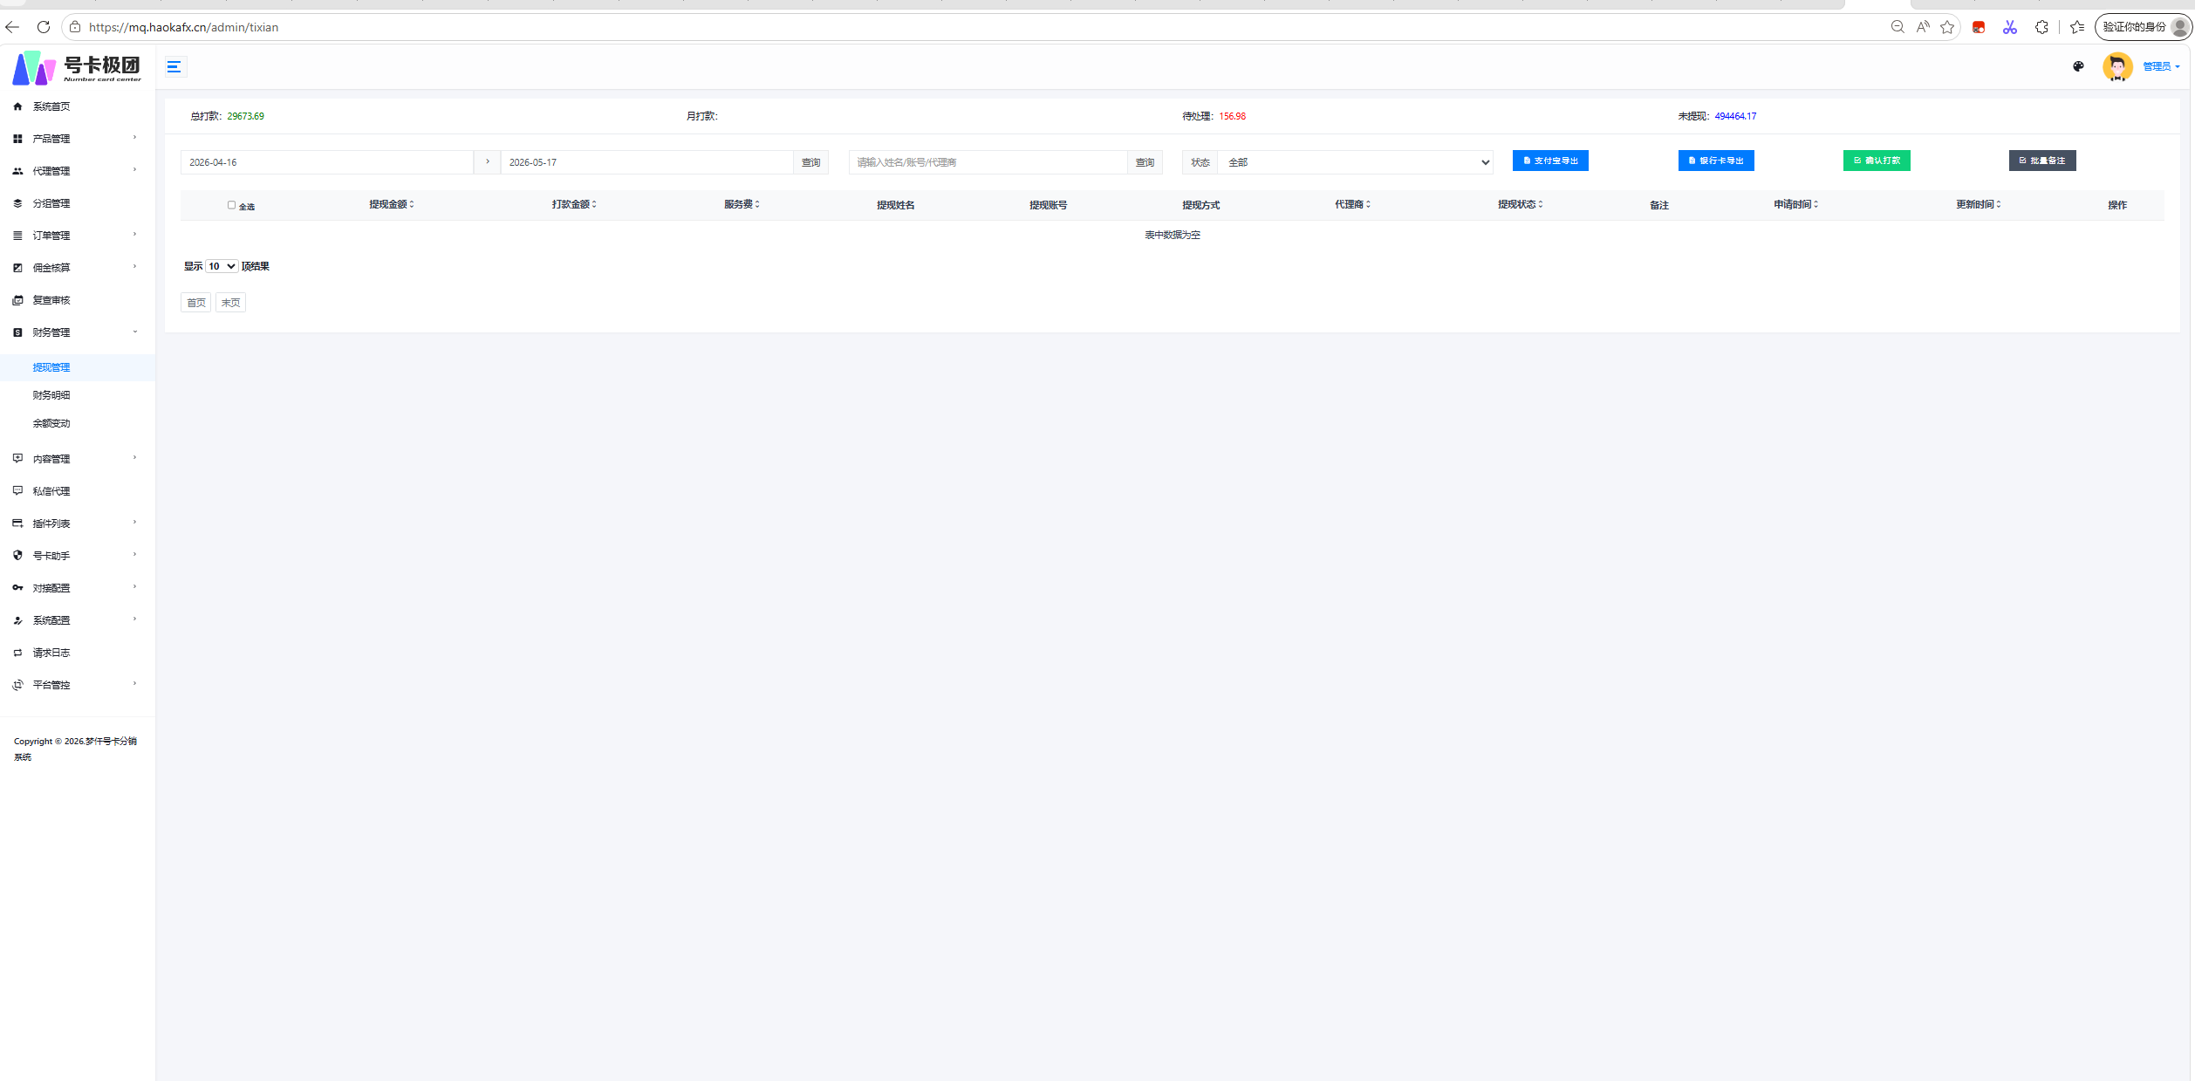
Task: Click the 未提现 amount 494464.17
Action: [x=1735, y=116]
